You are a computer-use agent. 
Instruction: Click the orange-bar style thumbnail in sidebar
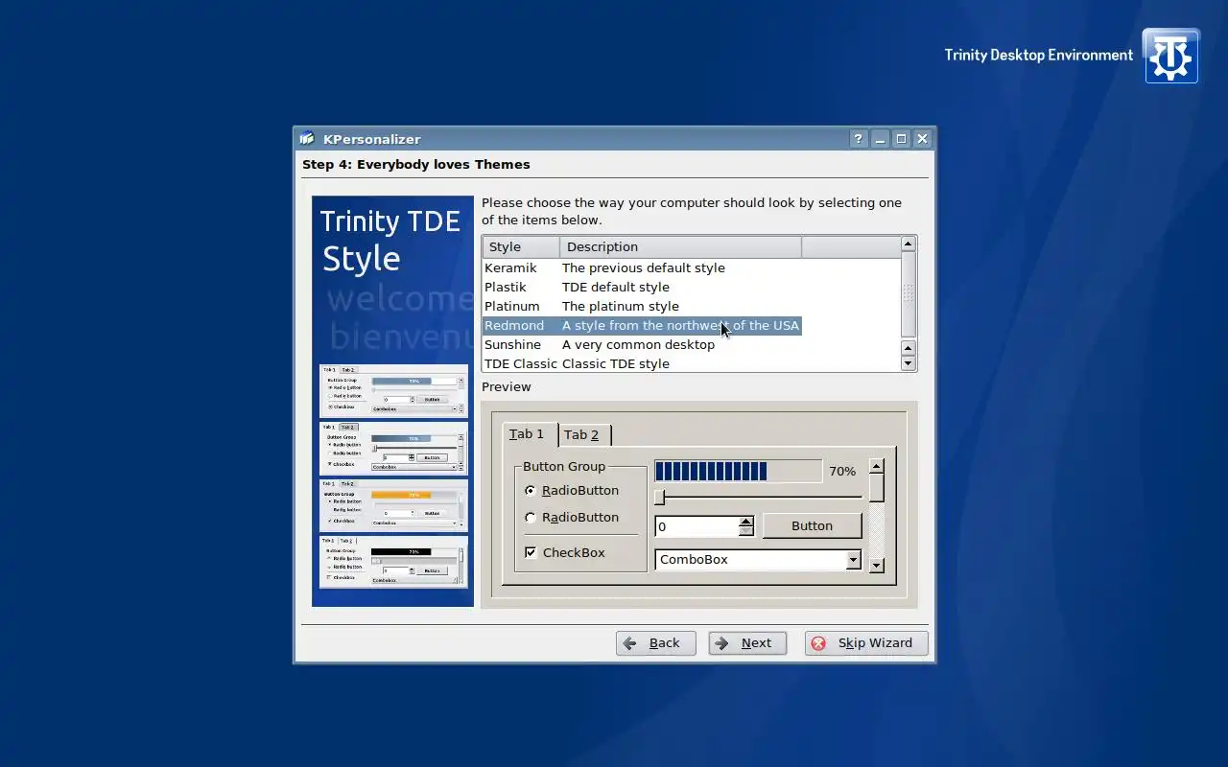pos(393,505)
